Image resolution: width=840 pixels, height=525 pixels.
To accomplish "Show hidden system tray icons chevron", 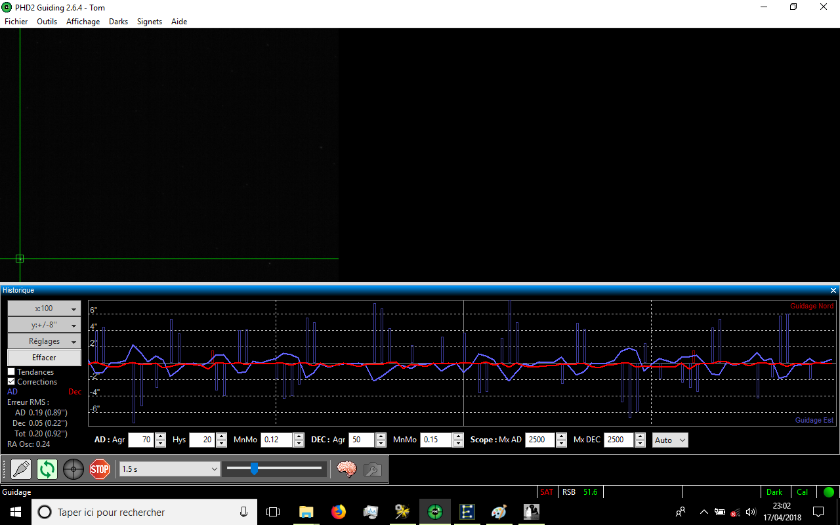I will (x=704, y=512).
